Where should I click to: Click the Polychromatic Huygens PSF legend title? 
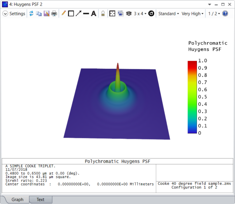tap(208, 46)
